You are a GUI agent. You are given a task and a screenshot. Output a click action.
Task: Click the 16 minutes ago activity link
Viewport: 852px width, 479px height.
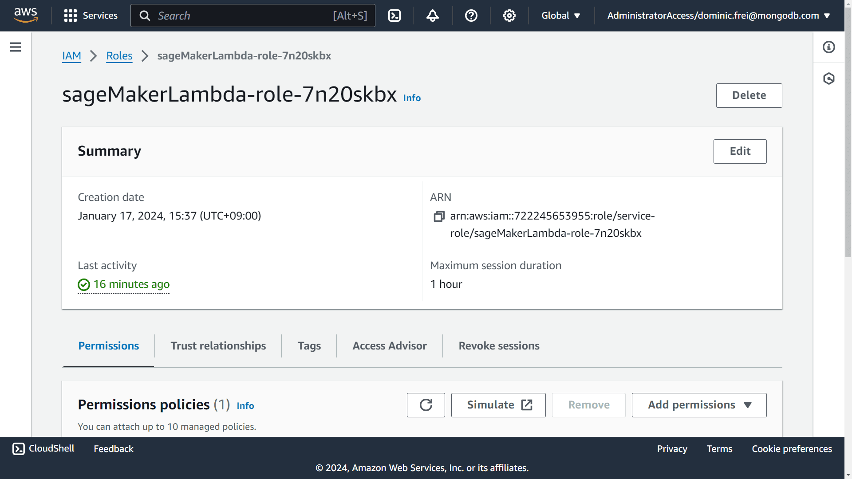pyautogui.click(x=131, y=284)
